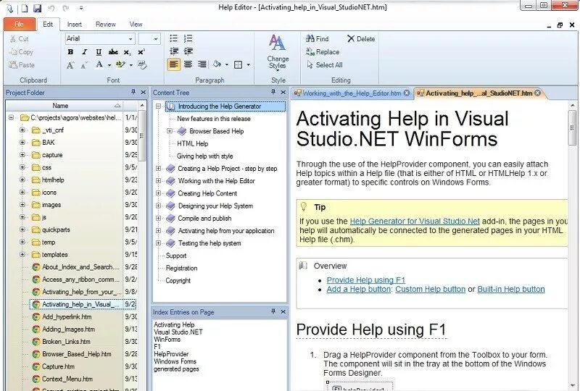
Task: Click Paste in the Clipboard group
Action: (22, 65)
